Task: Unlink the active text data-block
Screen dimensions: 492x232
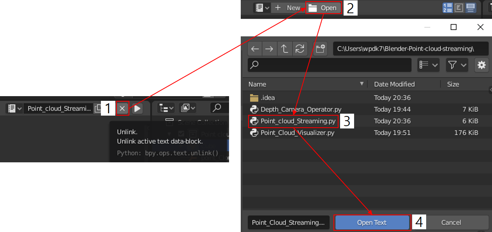Action: pyautogui.click(x=122, y=109)
